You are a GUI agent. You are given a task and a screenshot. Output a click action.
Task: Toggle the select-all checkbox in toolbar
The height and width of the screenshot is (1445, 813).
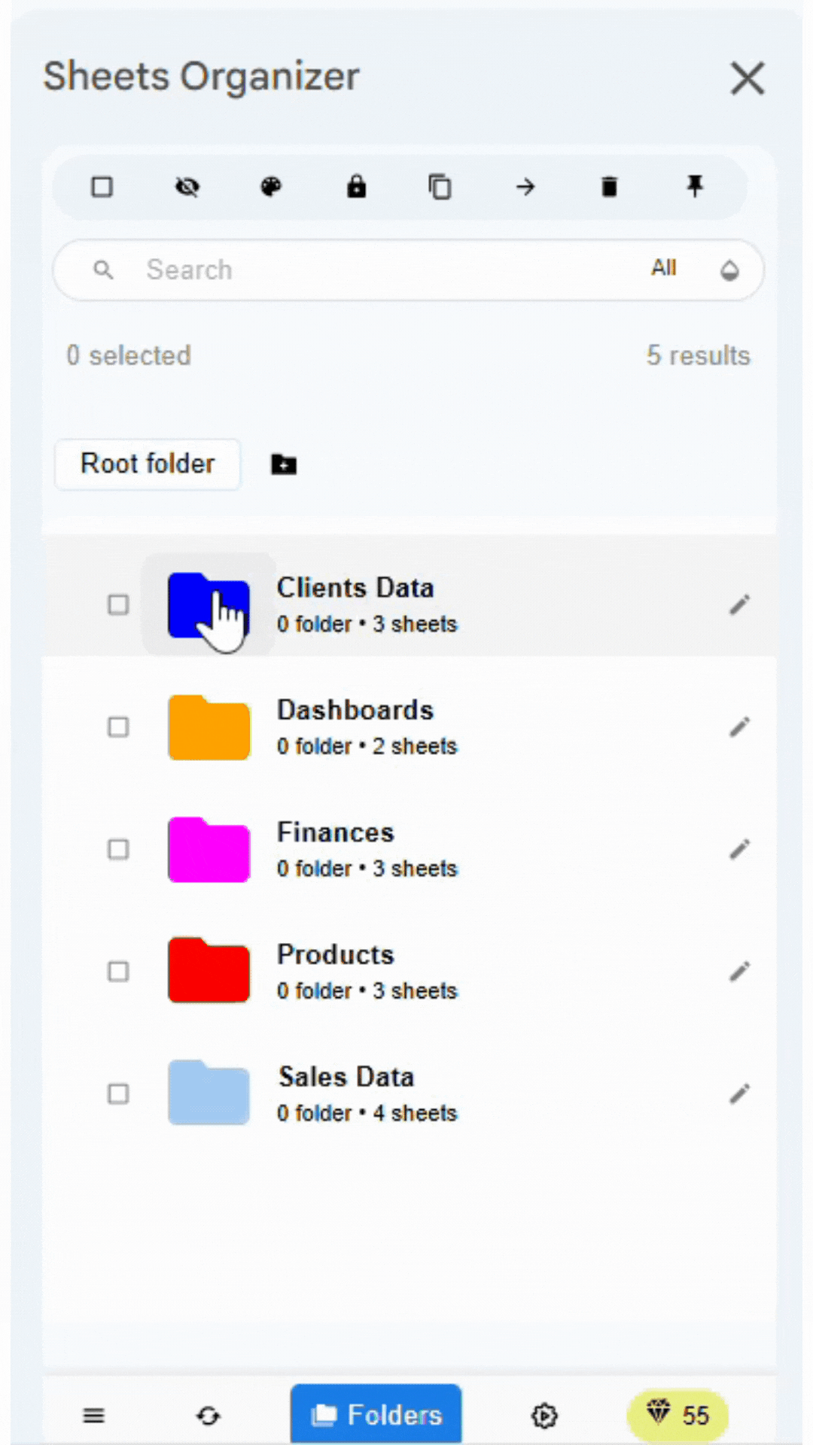tap(102, 187)
